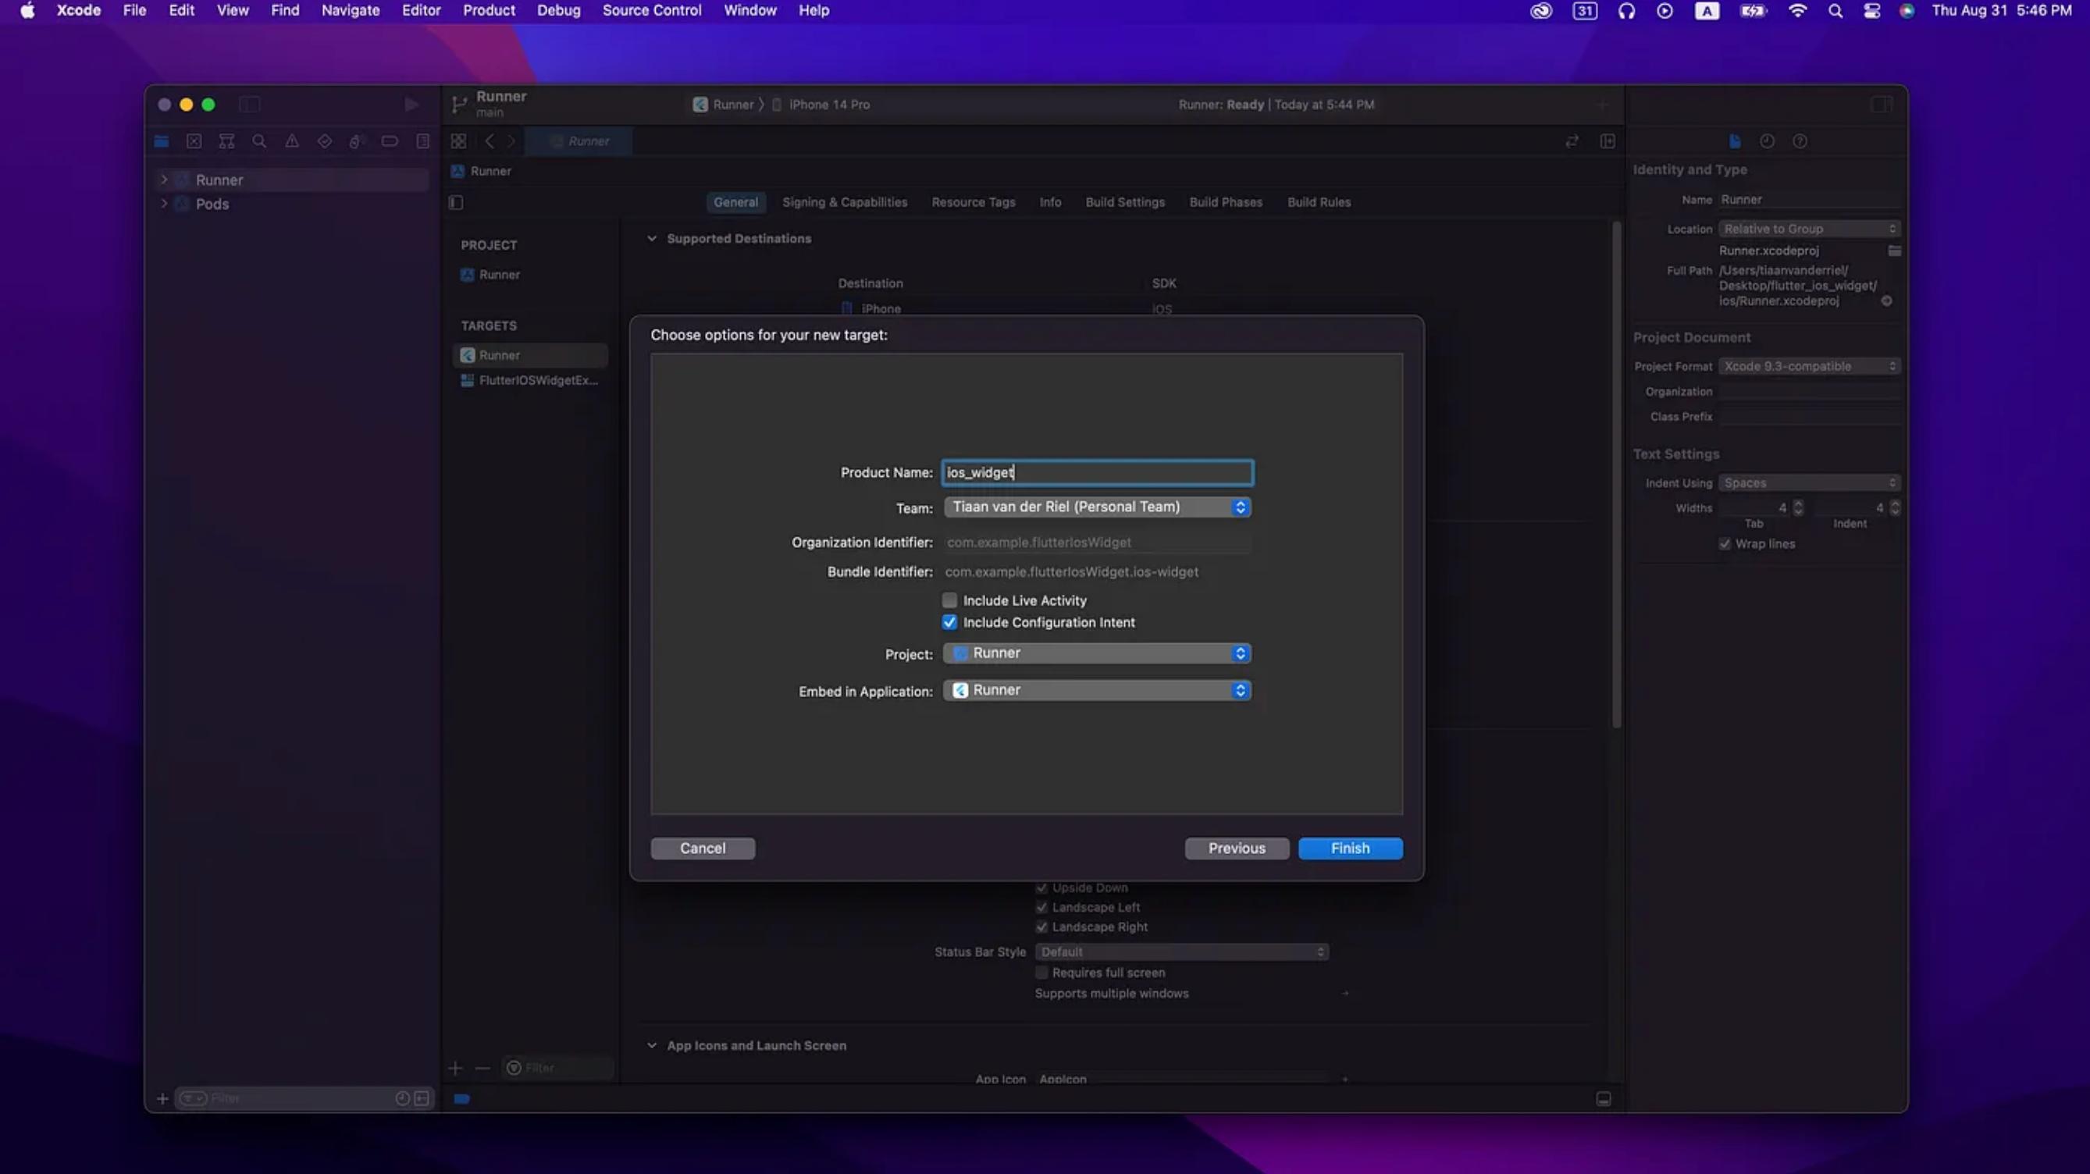Viewport: 2090px width, 1174px height.
Task: Open the Breakpoint navigator icon
Action: pyautogui.click(x=390, y=141)
